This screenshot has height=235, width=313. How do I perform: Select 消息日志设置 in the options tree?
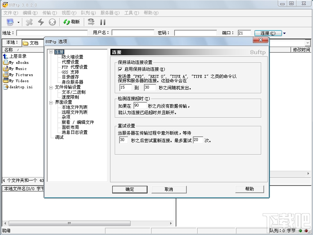(x=74, y=132)
